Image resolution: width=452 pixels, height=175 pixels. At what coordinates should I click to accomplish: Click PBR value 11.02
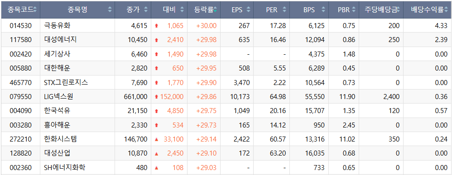347,139
